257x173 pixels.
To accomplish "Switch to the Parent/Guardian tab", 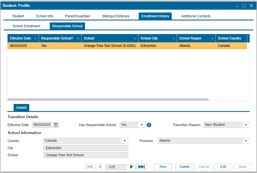I will (x=77, y=16).
